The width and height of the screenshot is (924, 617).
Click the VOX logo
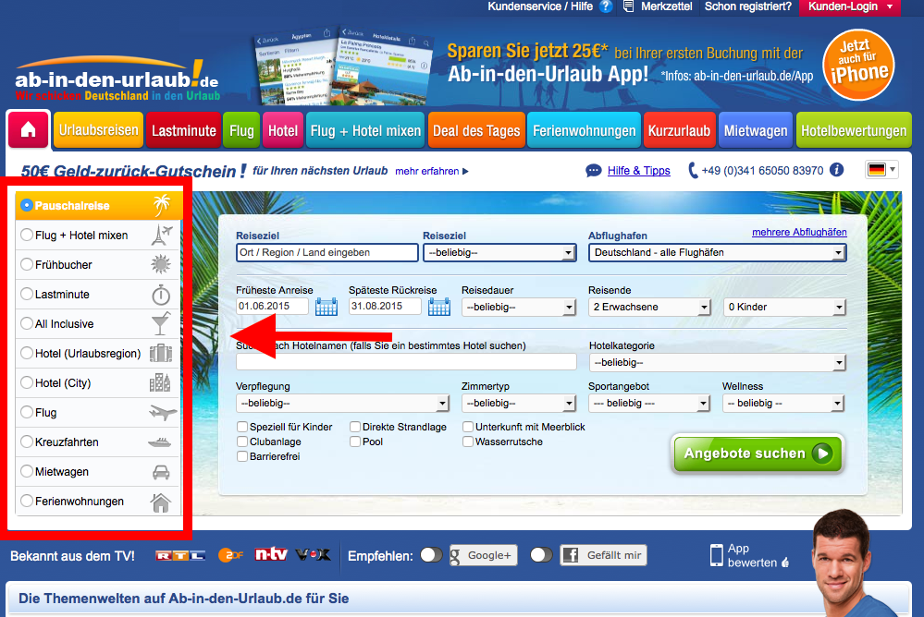313,554
